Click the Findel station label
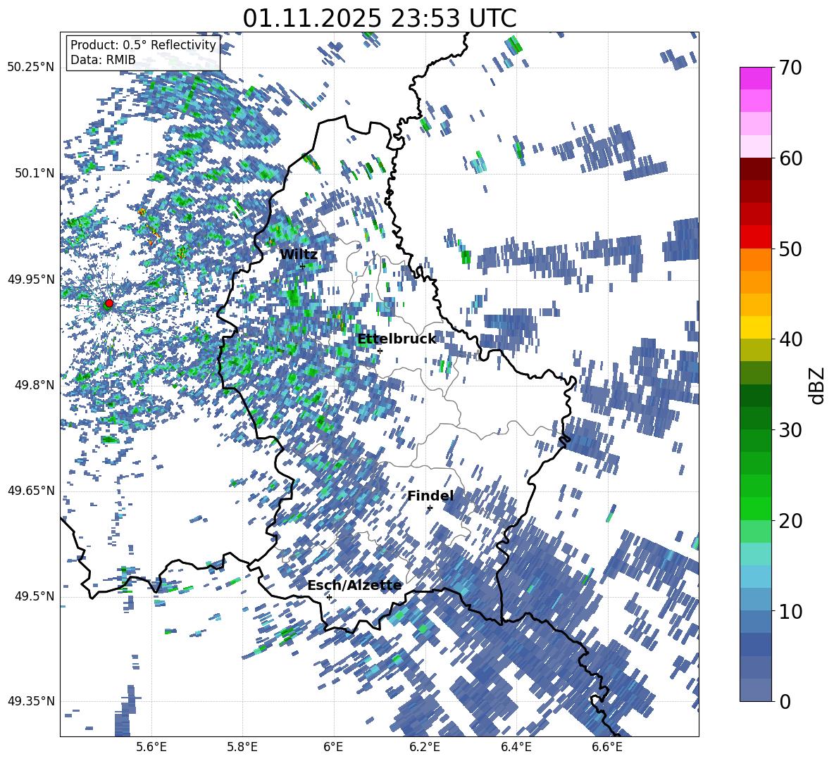Image resolution: width=834 pixels, height=761 pixels. tap(430, 496)
